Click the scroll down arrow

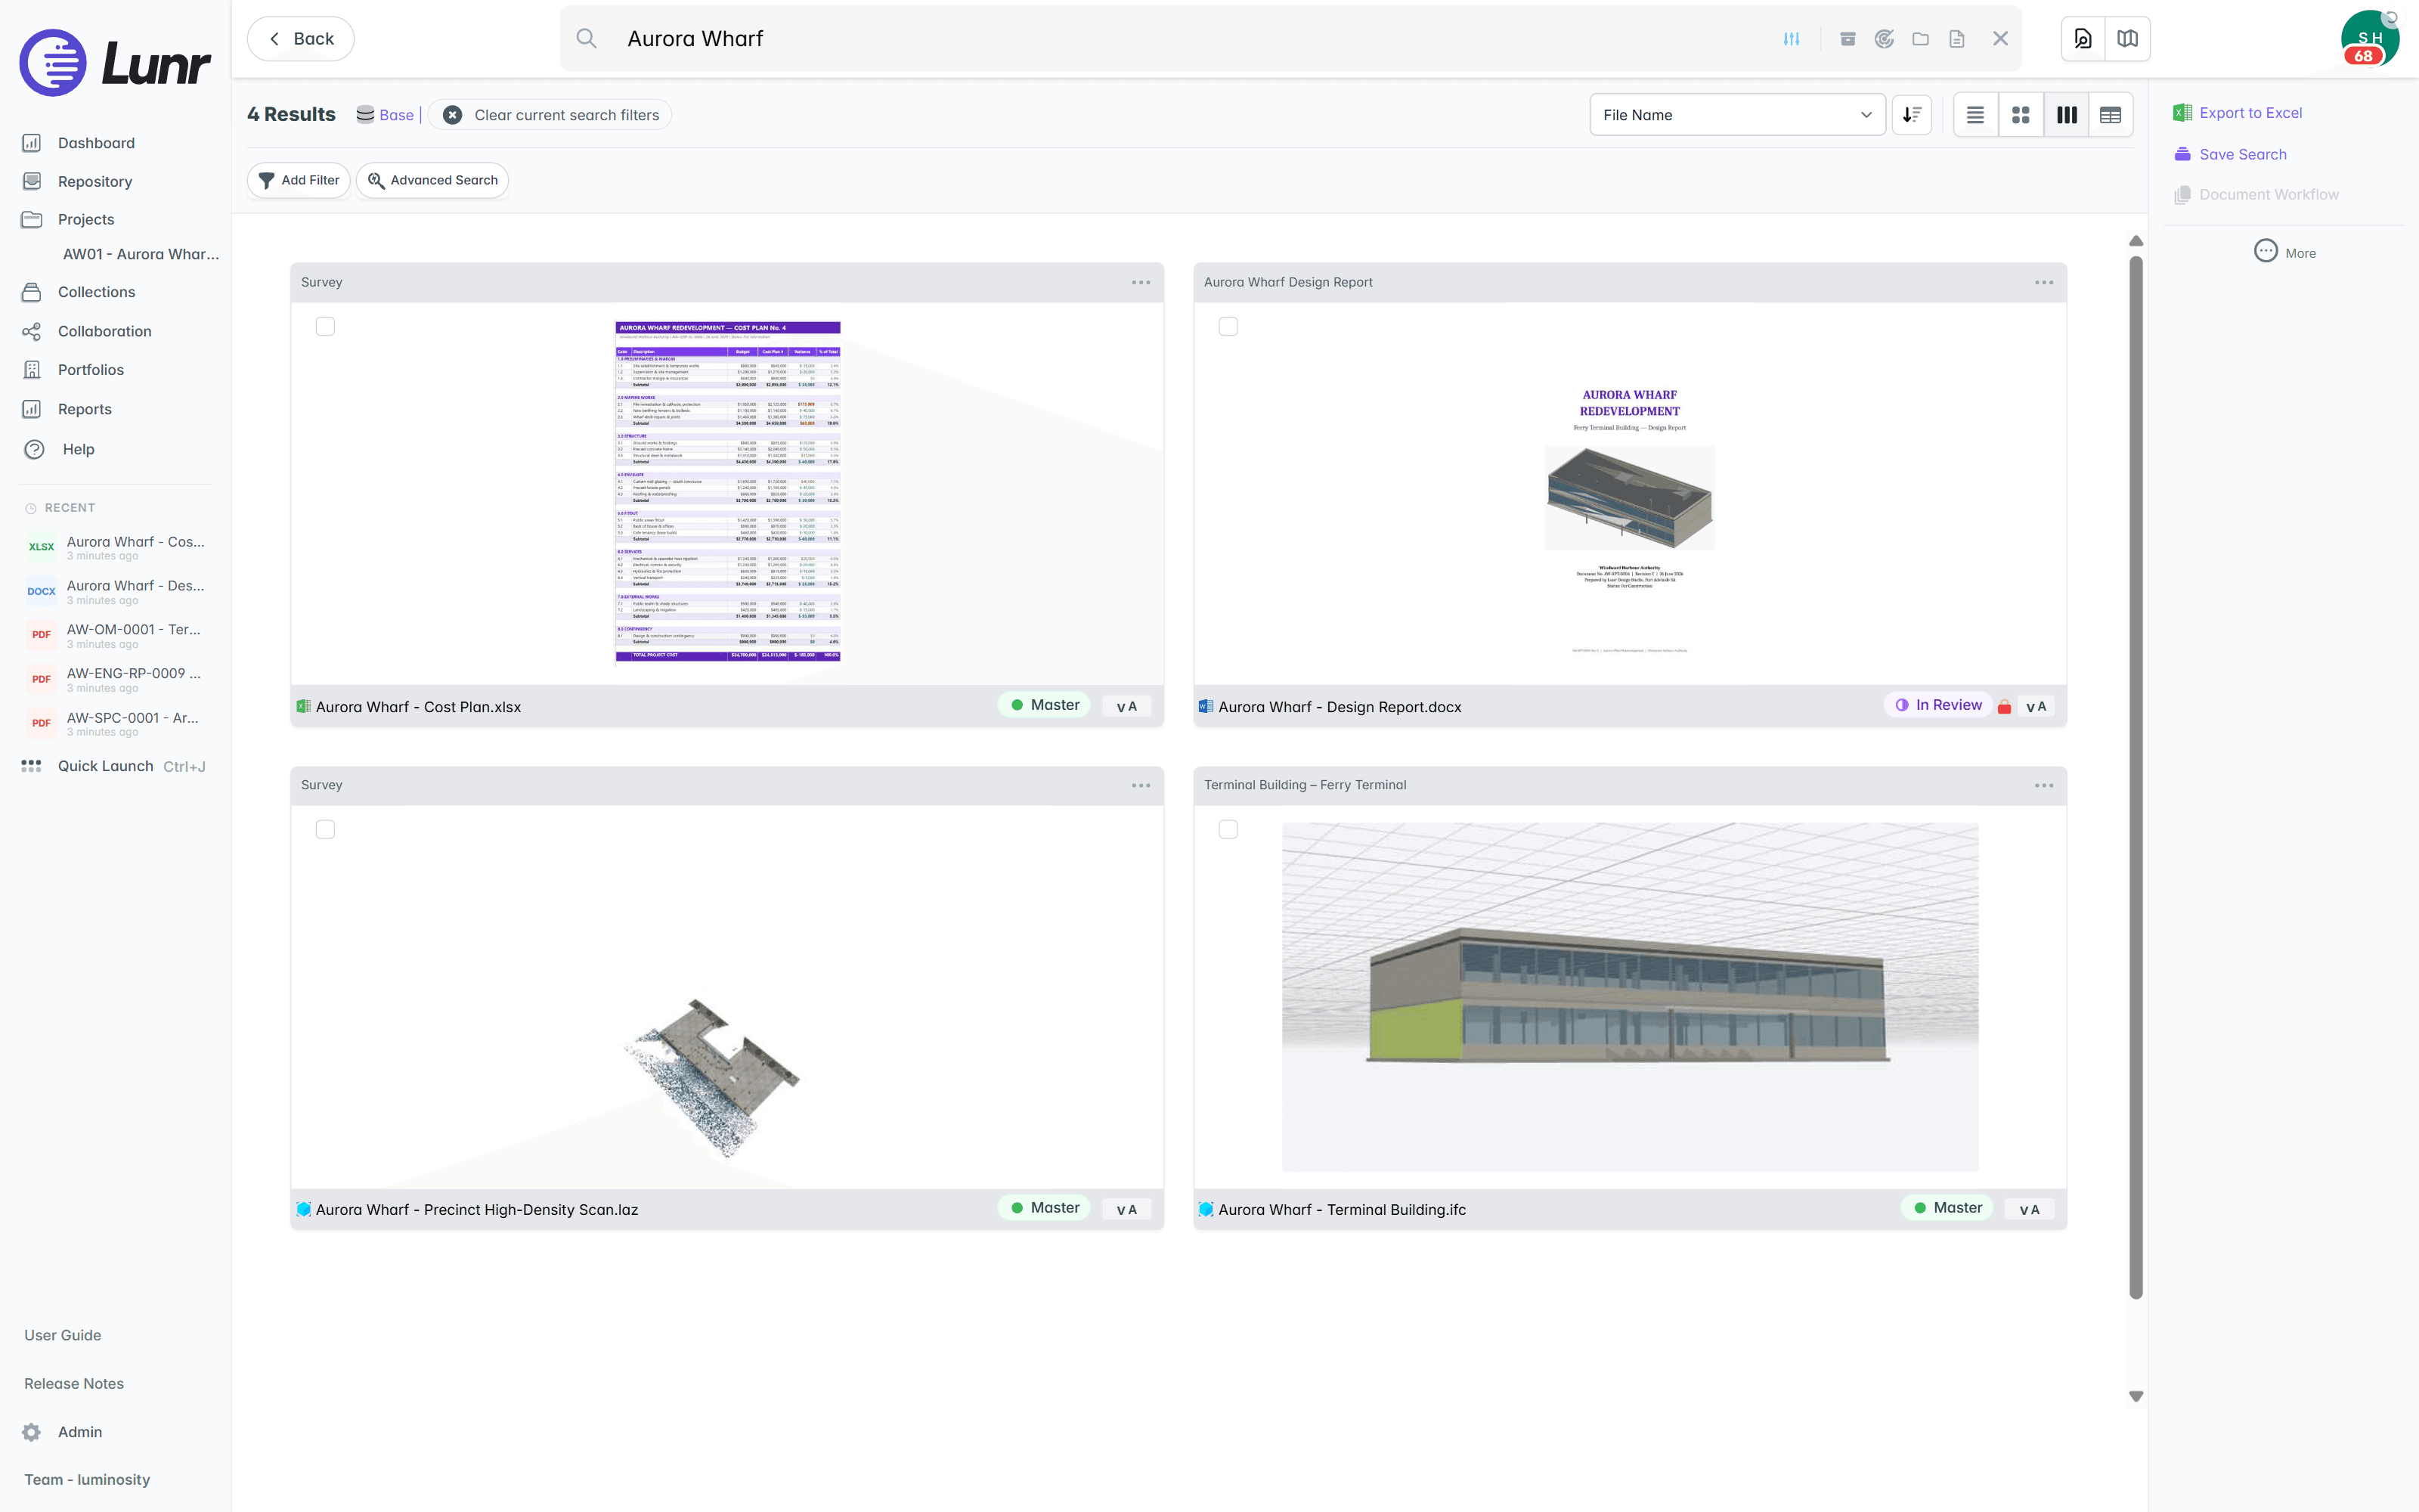click(2136, 1396)
